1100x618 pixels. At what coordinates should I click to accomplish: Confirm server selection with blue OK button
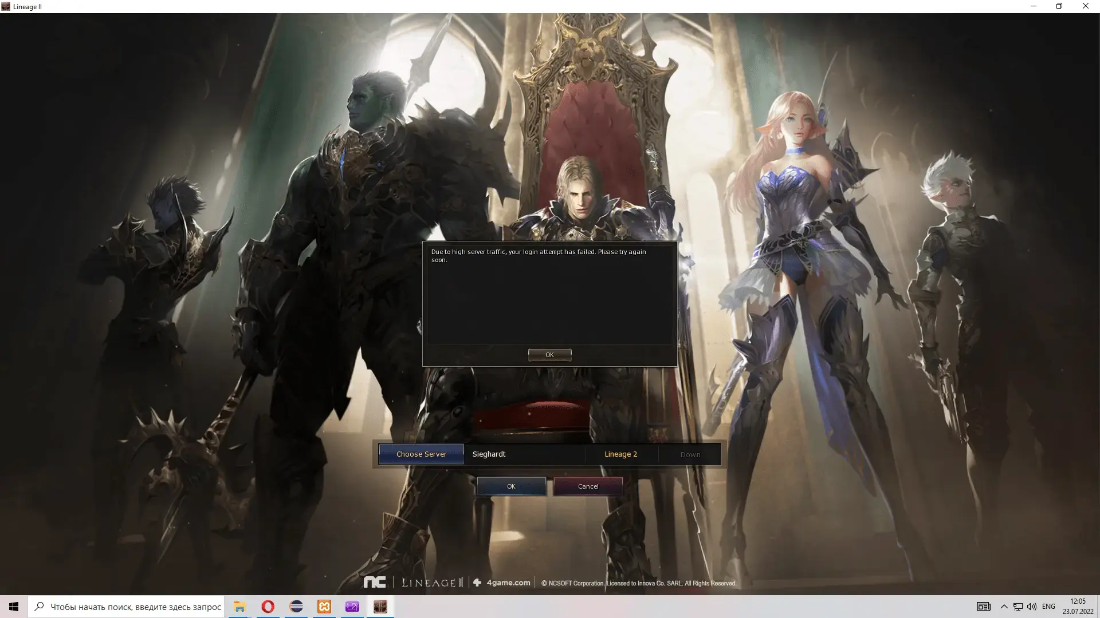(511, 486)
